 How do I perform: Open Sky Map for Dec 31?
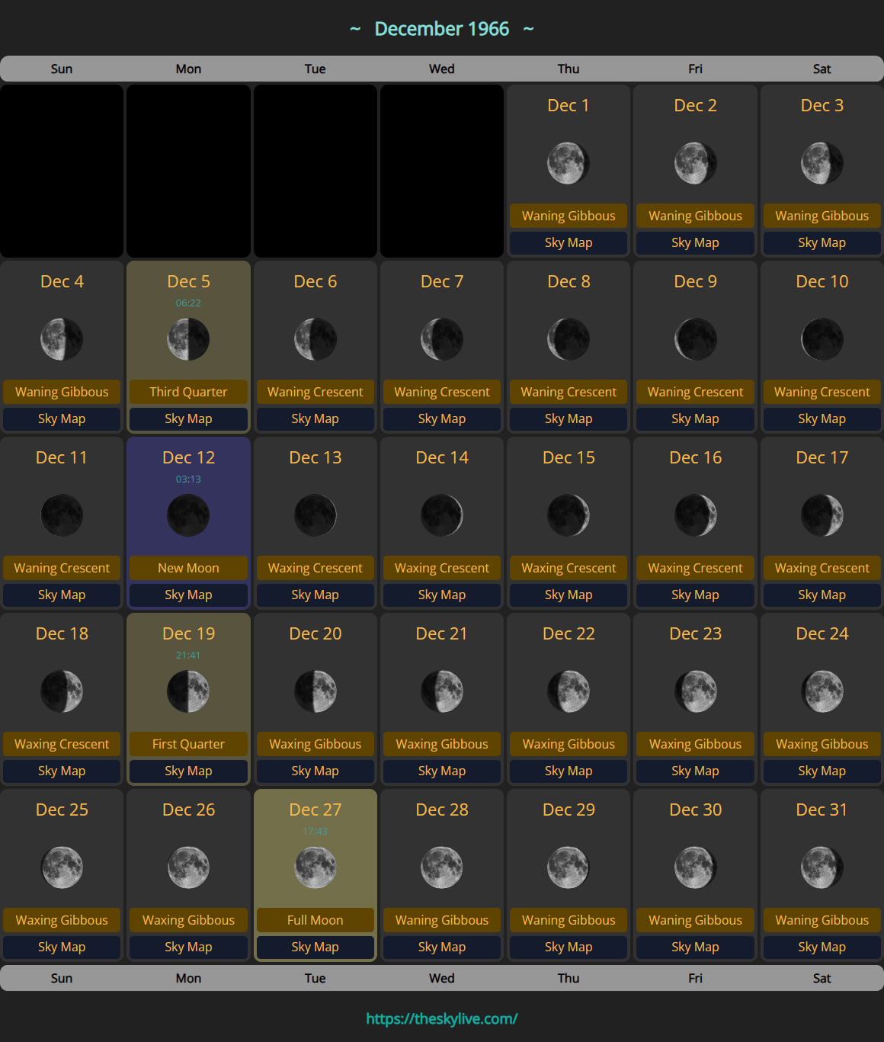[822, 947]
